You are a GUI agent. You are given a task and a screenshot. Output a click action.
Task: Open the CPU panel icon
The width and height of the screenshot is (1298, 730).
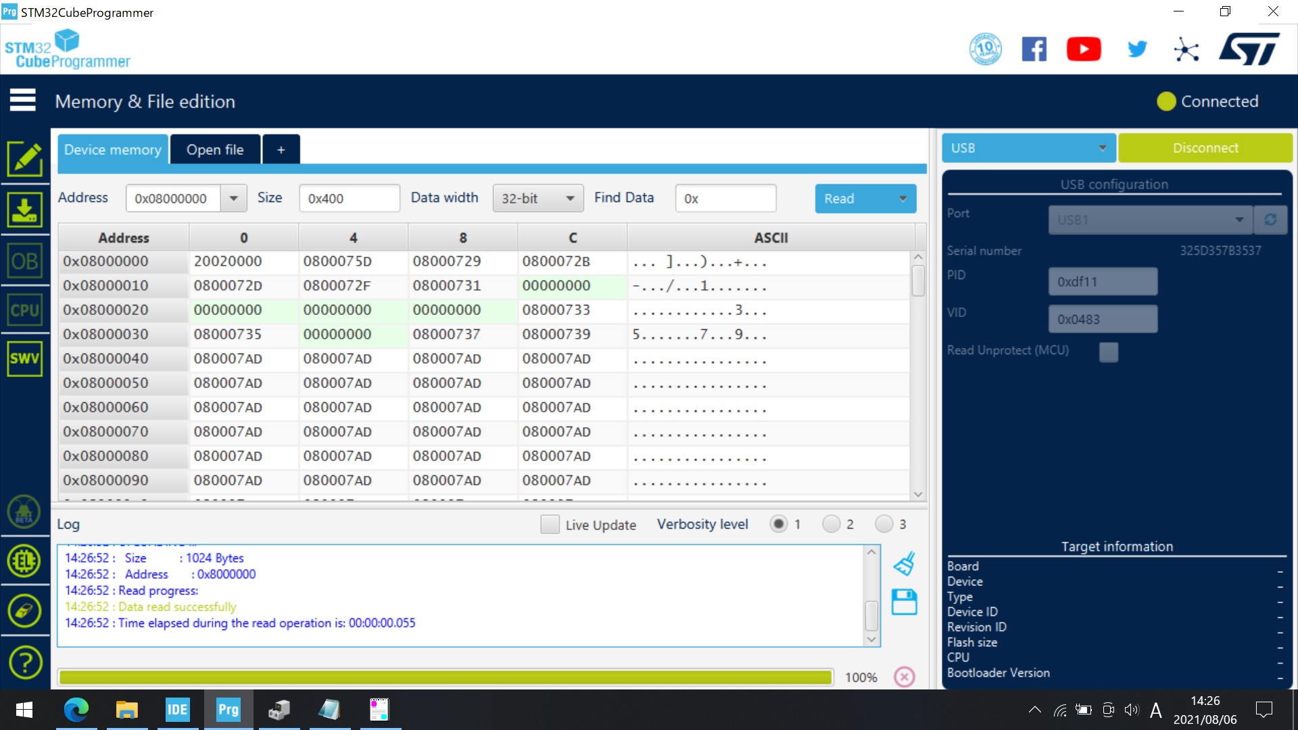pyautogui.click(x=25, y=310)
